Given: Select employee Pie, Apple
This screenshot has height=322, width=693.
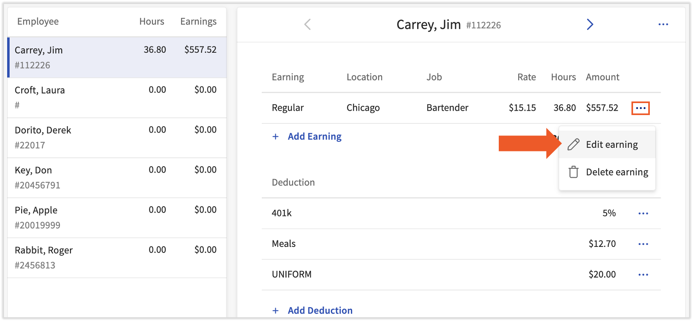Looking at the screenshot, I should (117, 217).
